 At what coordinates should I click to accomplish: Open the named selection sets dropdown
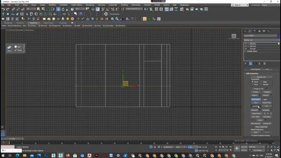pyautogui.click(x=134, y=9)
